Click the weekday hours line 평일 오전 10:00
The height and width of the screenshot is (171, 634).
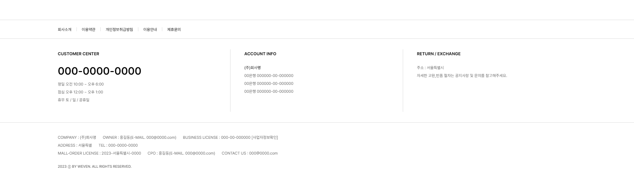81,84
